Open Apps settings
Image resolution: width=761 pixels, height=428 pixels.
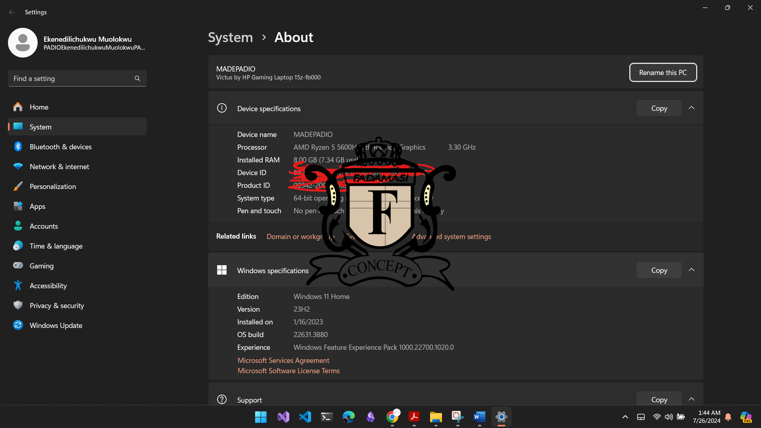coord(77,206)
